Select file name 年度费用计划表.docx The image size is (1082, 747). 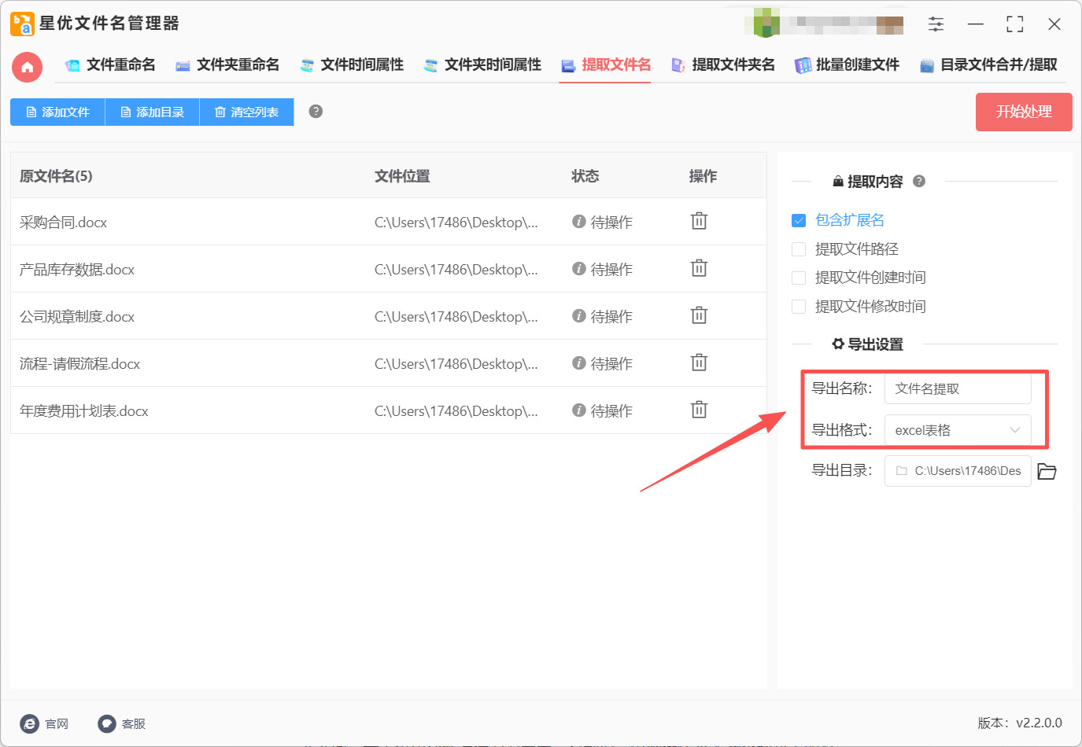point(83,411)
